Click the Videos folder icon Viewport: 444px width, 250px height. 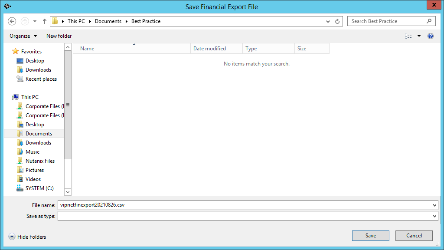(x=20, y=179)
